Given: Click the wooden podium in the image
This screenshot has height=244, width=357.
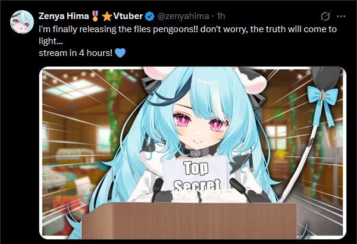Looking at the screenshot, I should point(189,221).
